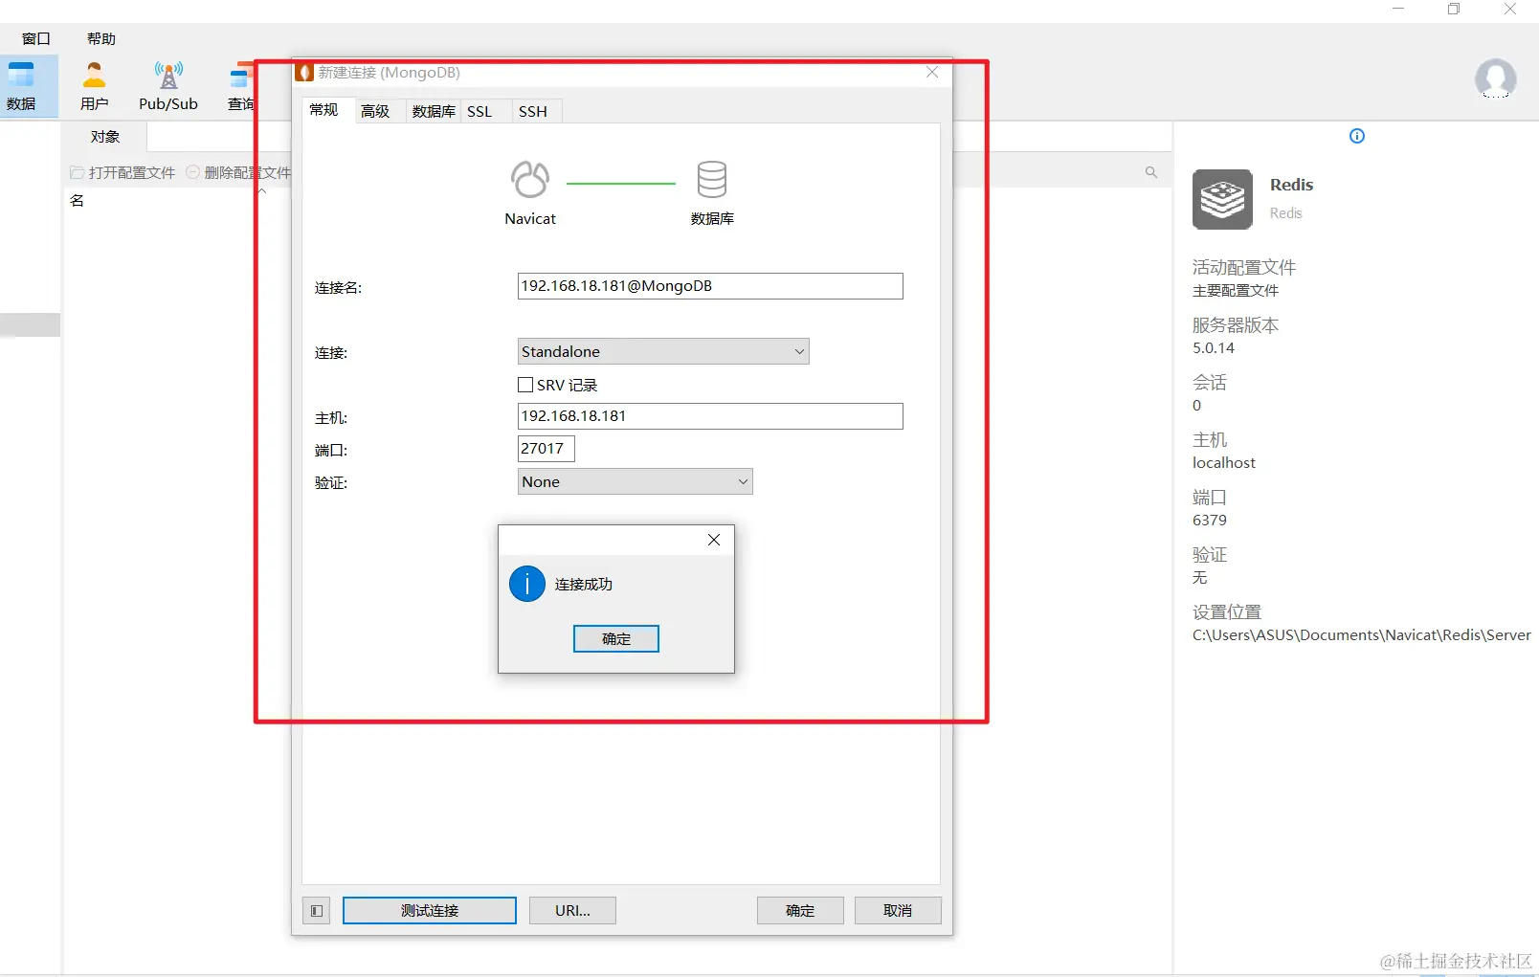Enable the SRV 记录 checkbox
Viewport: 1539px width, 977px height.
524,385
